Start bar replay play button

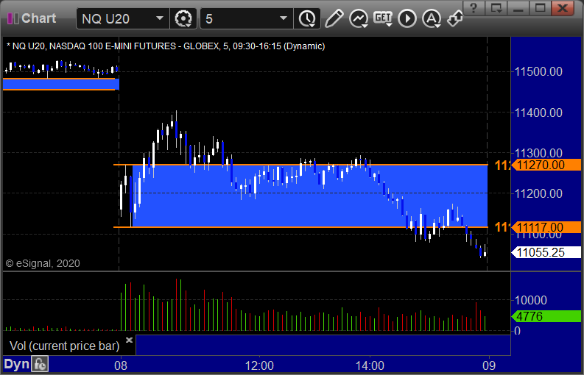coord(407,18)
